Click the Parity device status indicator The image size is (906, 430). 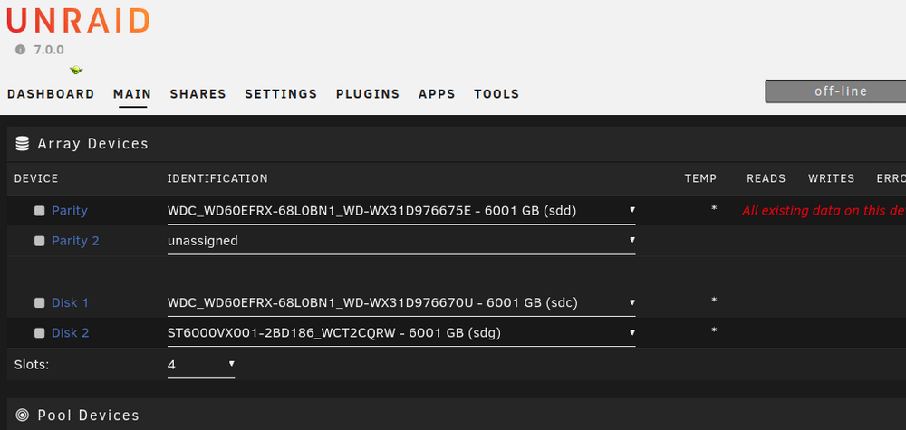point(39,211)
